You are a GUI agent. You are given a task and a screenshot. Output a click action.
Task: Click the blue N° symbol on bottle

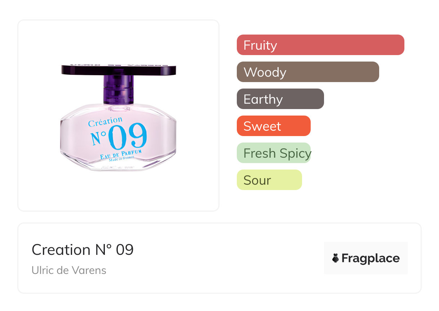click(99, 139)
